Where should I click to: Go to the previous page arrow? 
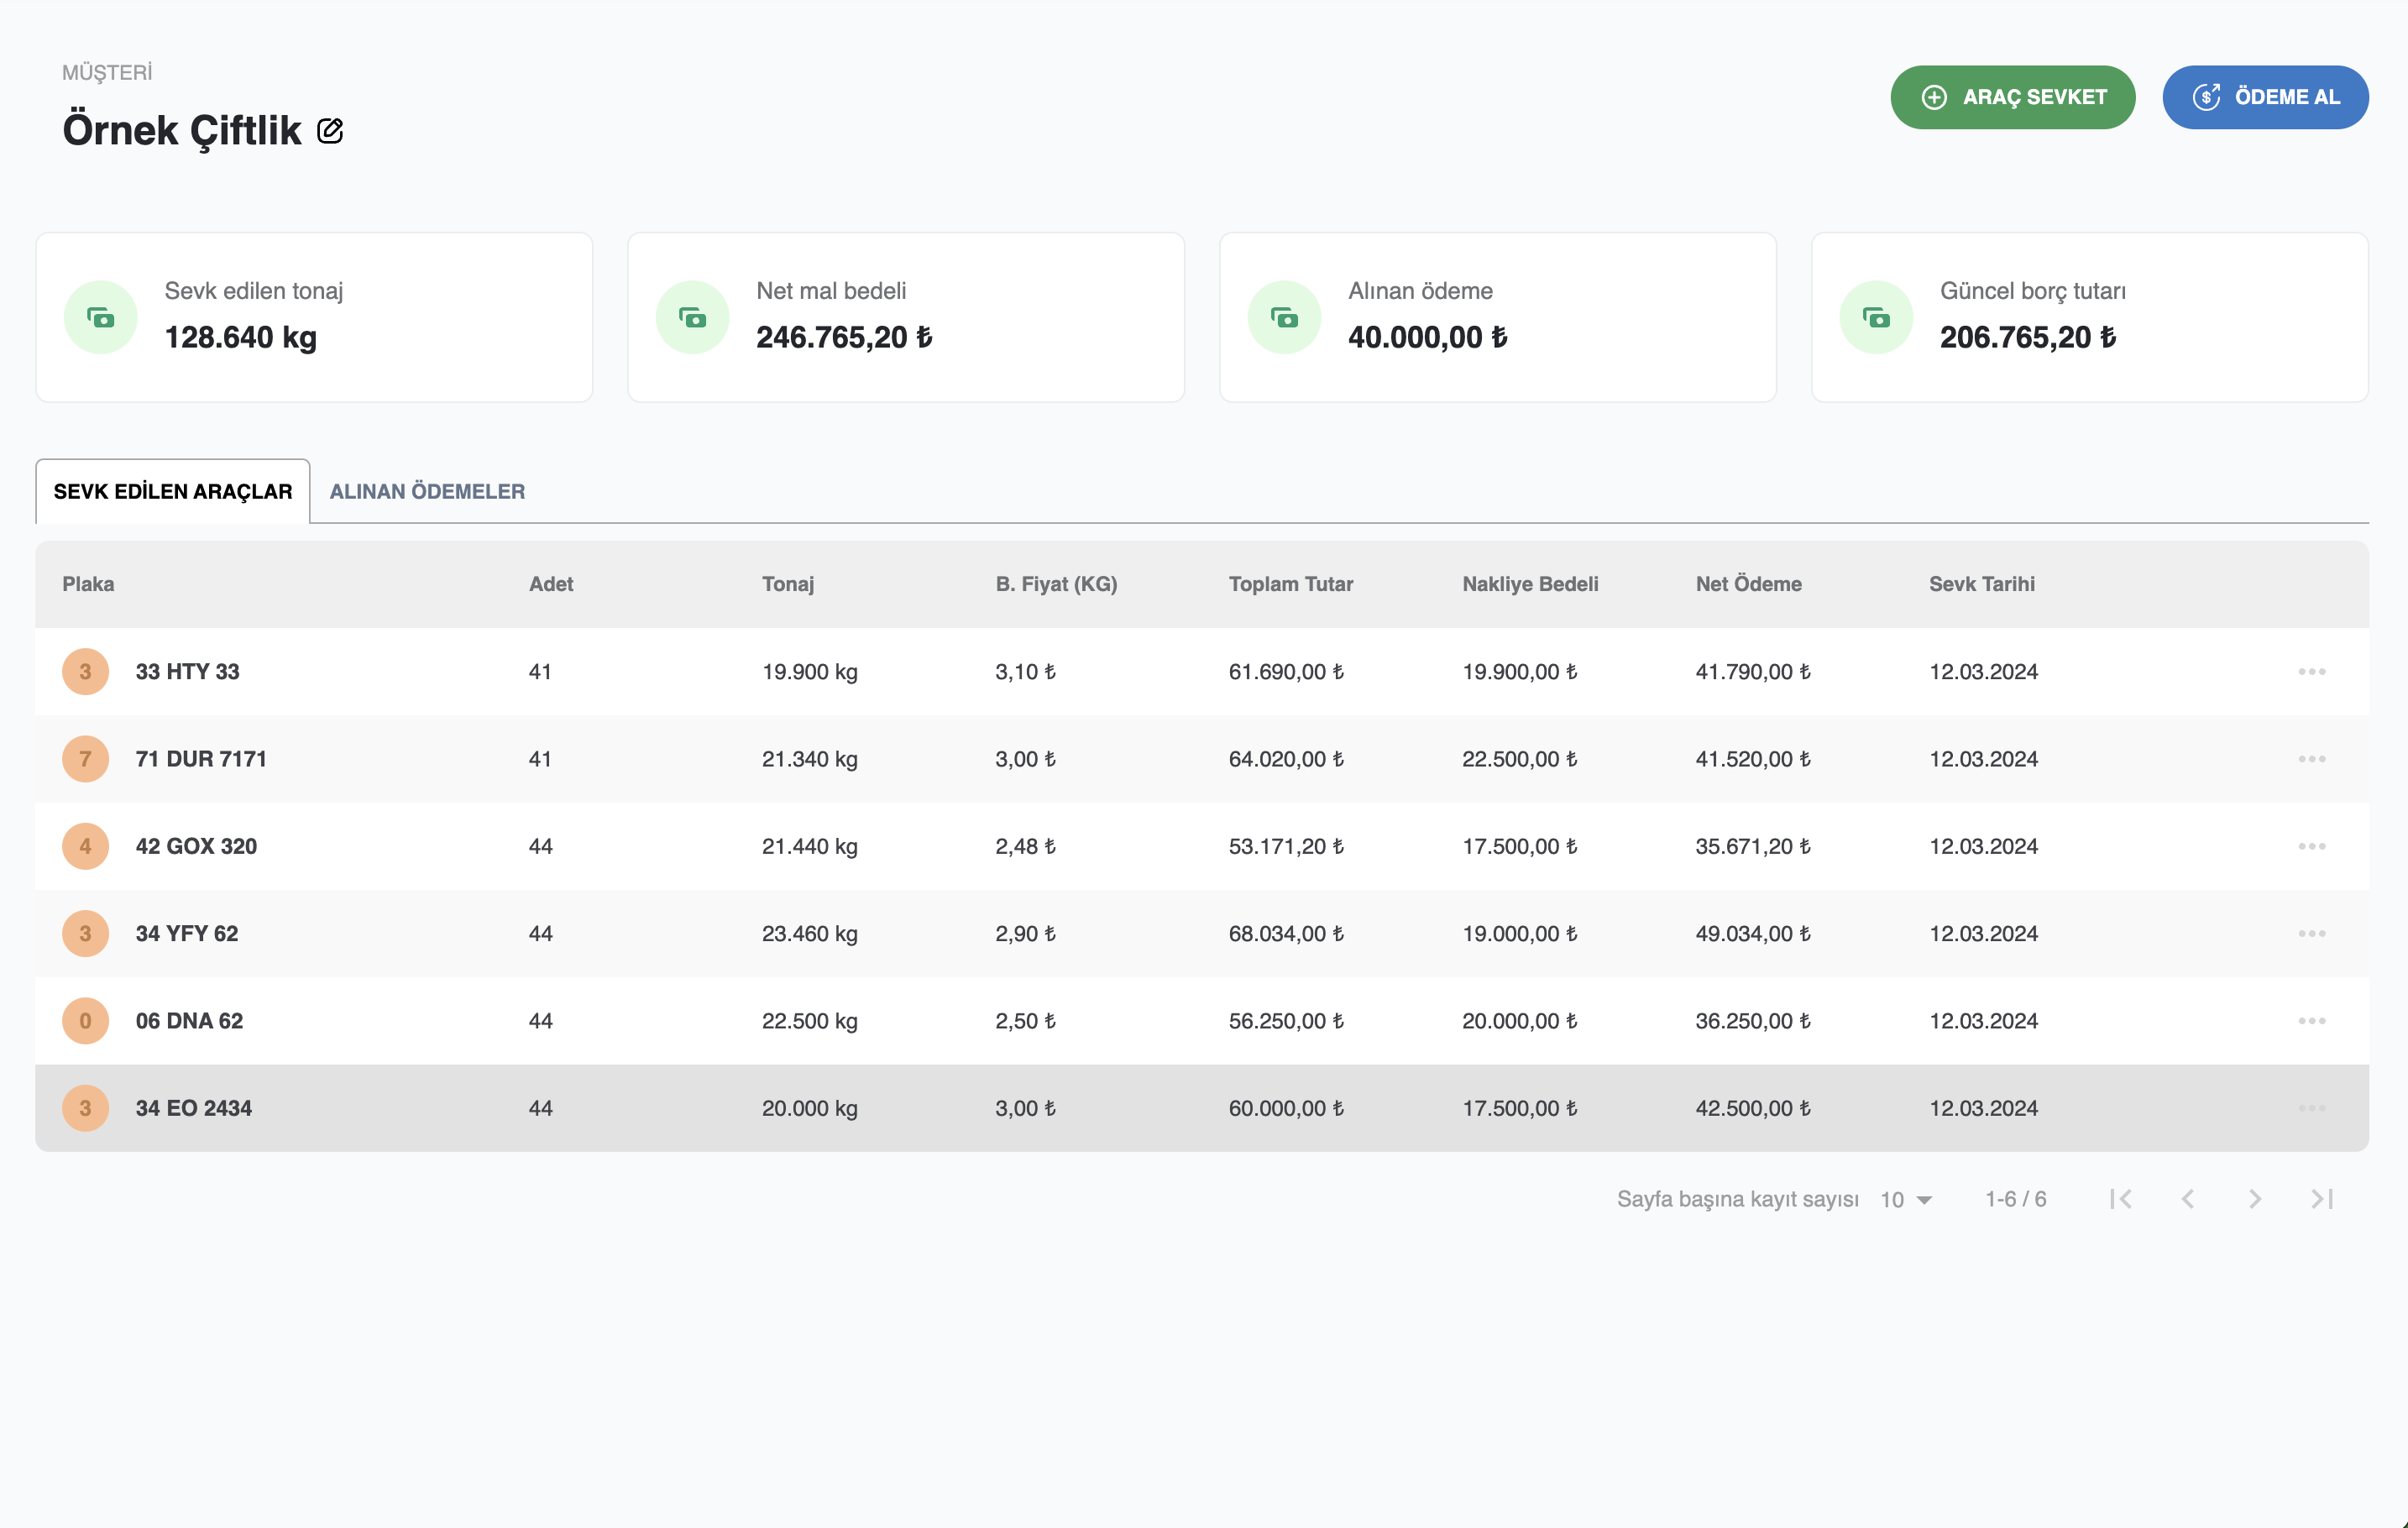(x=2188, y=1199)
